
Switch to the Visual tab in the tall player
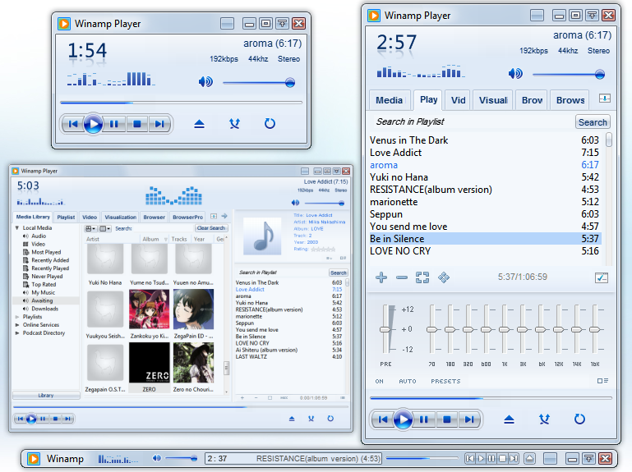[492, 100]
